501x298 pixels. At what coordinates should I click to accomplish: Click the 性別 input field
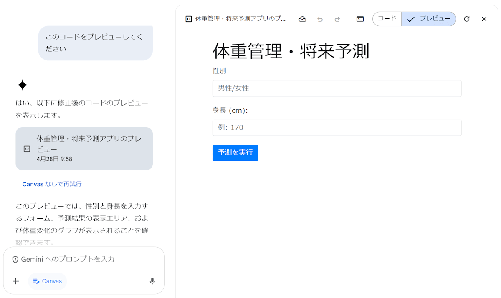tap(337, 88)
